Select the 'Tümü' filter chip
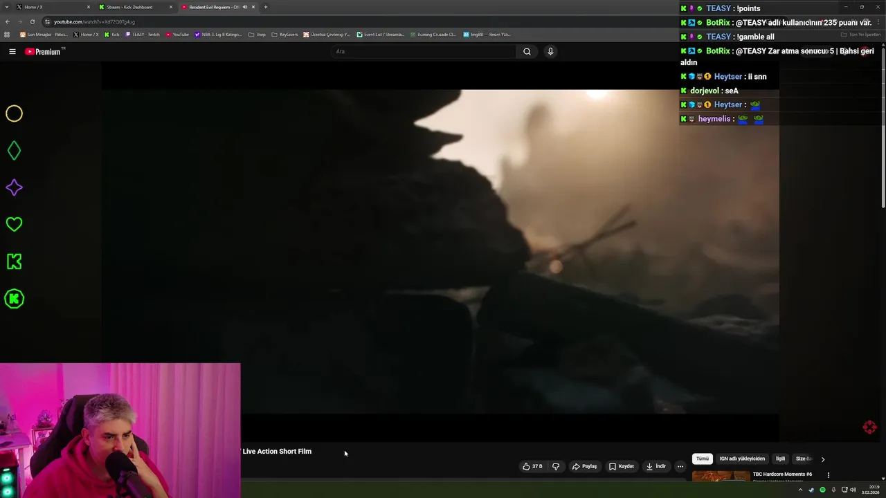886x498 pixels. point(703,459)
